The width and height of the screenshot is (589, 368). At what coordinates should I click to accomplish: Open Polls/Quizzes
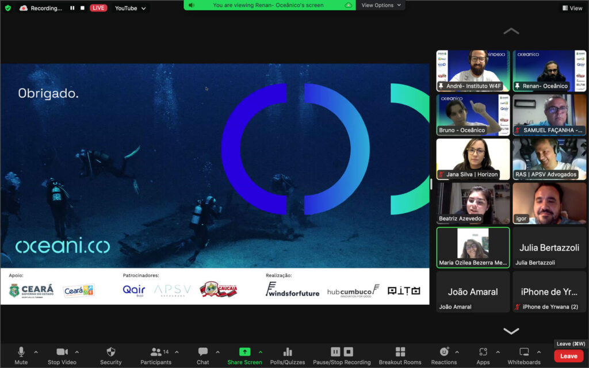point(288,355)
